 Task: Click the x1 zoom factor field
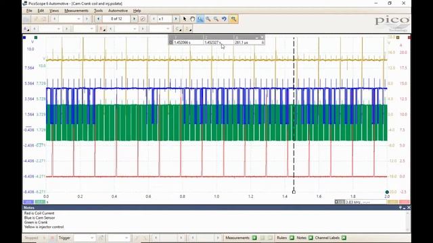[x=165, y=19]
